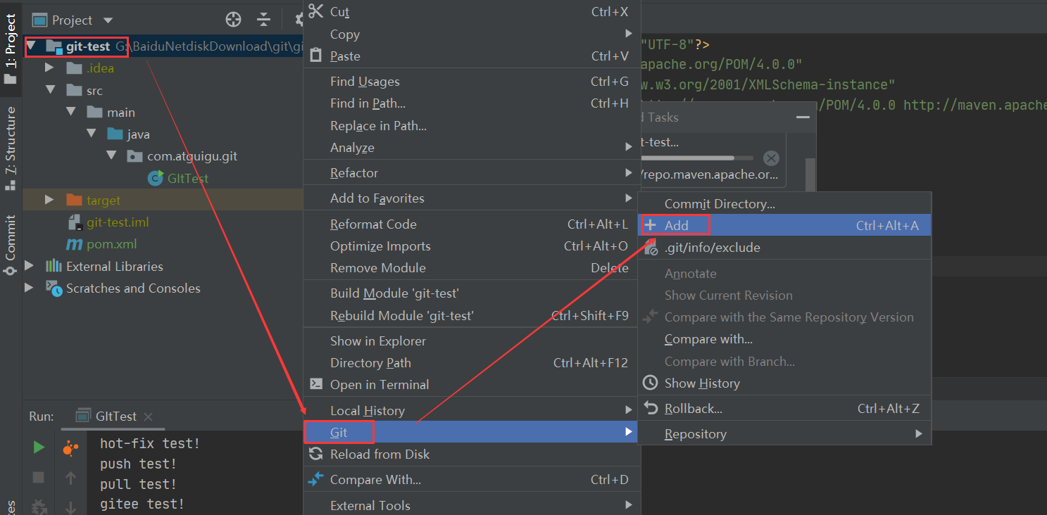This screenshot has width=1047, height=515.
Task: Choose Paste with the clipboard icon
Action: point(472,56)
